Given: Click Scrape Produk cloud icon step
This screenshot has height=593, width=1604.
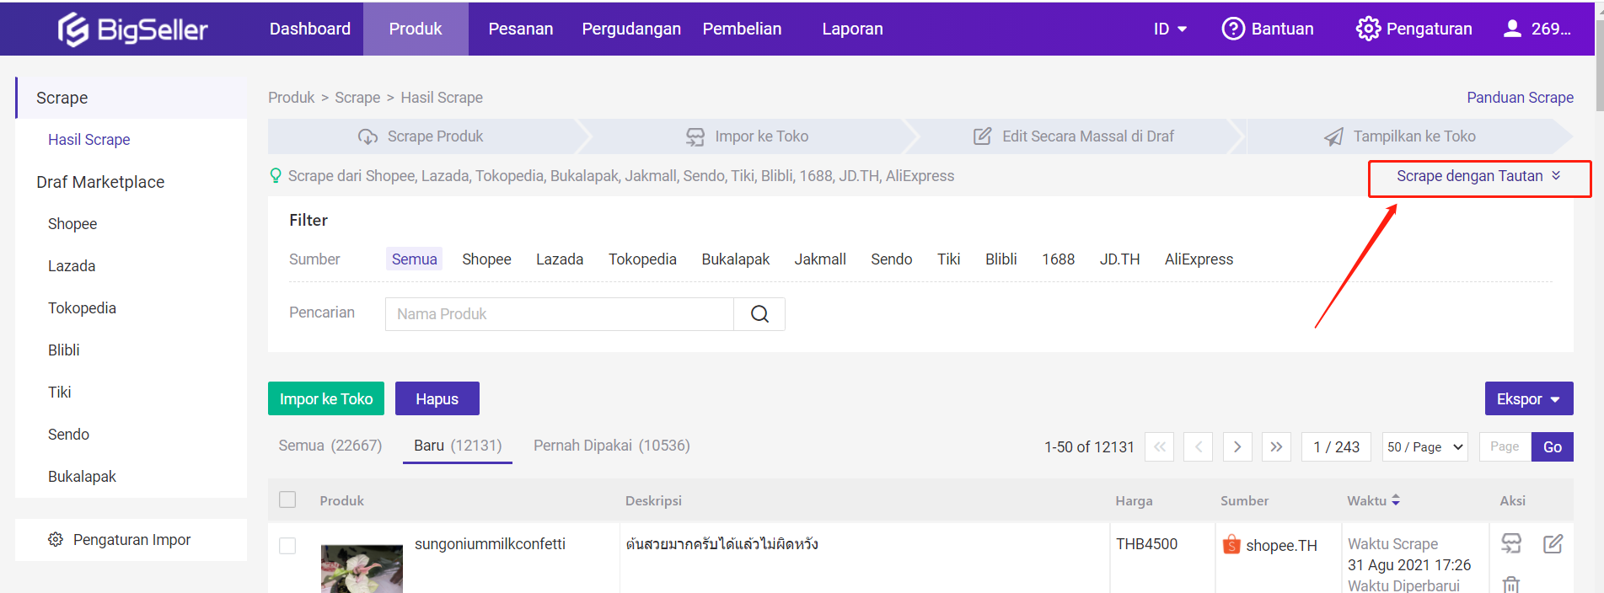Looking at the screenshot, I should (367, 136).
